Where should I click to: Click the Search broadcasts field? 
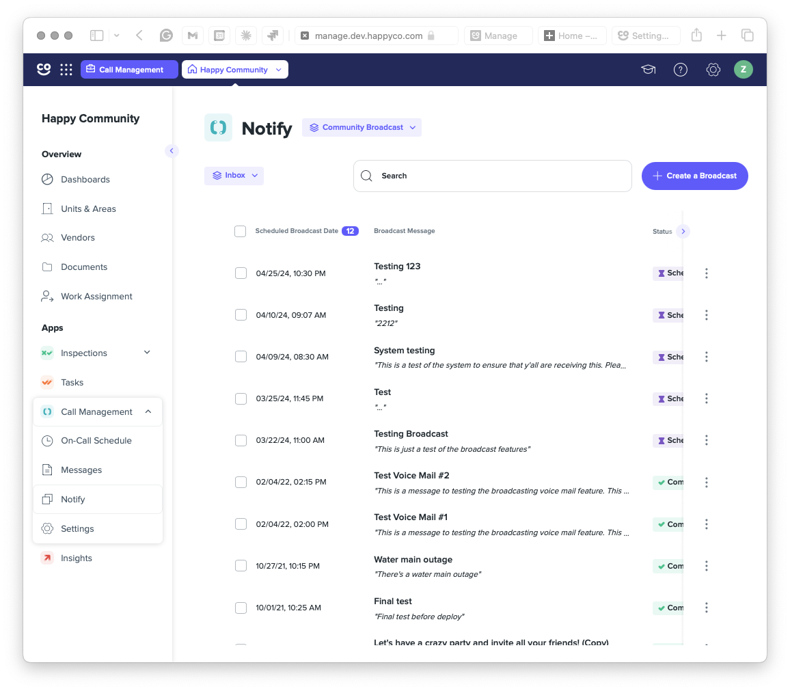(x=492, y=176)
